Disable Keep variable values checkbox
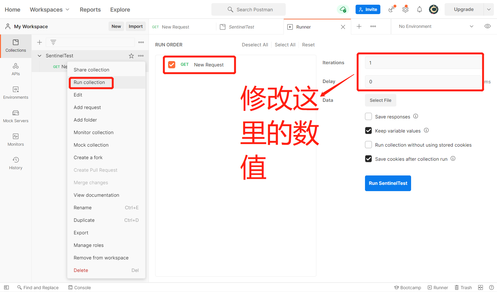497x292 pixels. 368,131
